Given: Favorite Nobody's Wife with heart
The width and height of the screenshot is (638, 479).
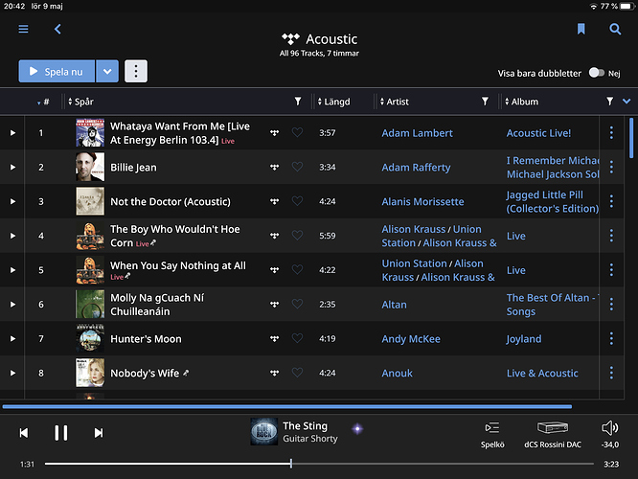Looking at the screenshot, I should [297, 373].
